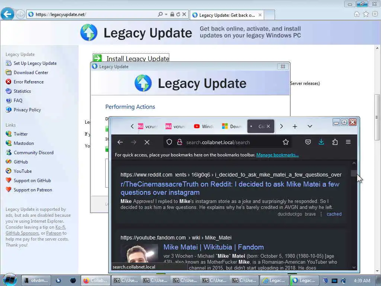The height and width of the screenshot is (286, 381).
Task: Click the Mike Matei result thumbnail image
Action: pos(140,253)
